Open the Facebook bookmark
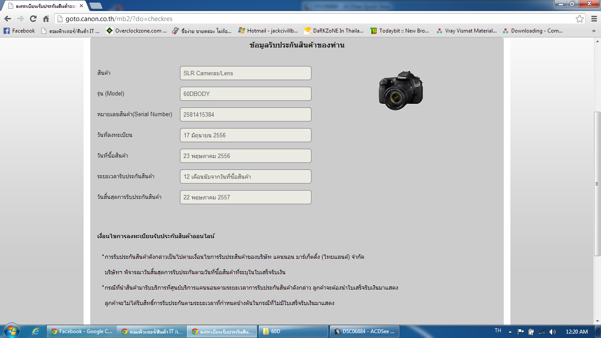The width and height of the screenshot is (601, 338). coord(19,31)
